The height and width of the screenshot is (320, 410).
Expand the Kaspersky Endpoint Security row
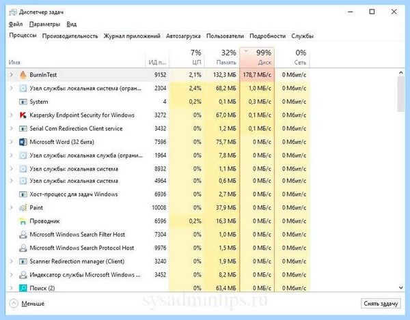[11, 115]
